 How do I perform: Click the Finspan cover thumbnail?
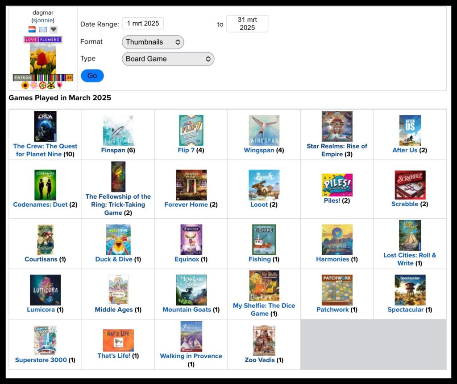[x=118, y=131]
